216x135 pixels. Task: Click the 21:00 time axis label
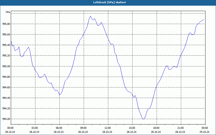181,128
